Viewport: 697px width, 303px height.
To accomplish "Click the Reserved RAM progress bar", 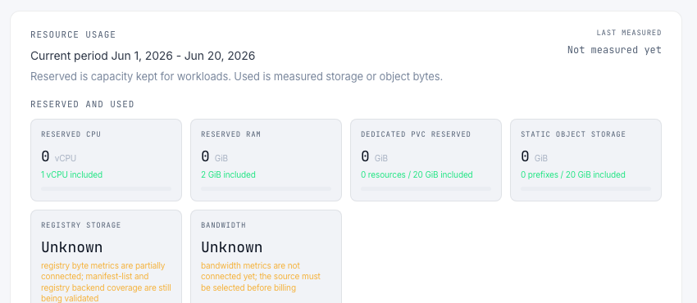I will tap(266, 188).
